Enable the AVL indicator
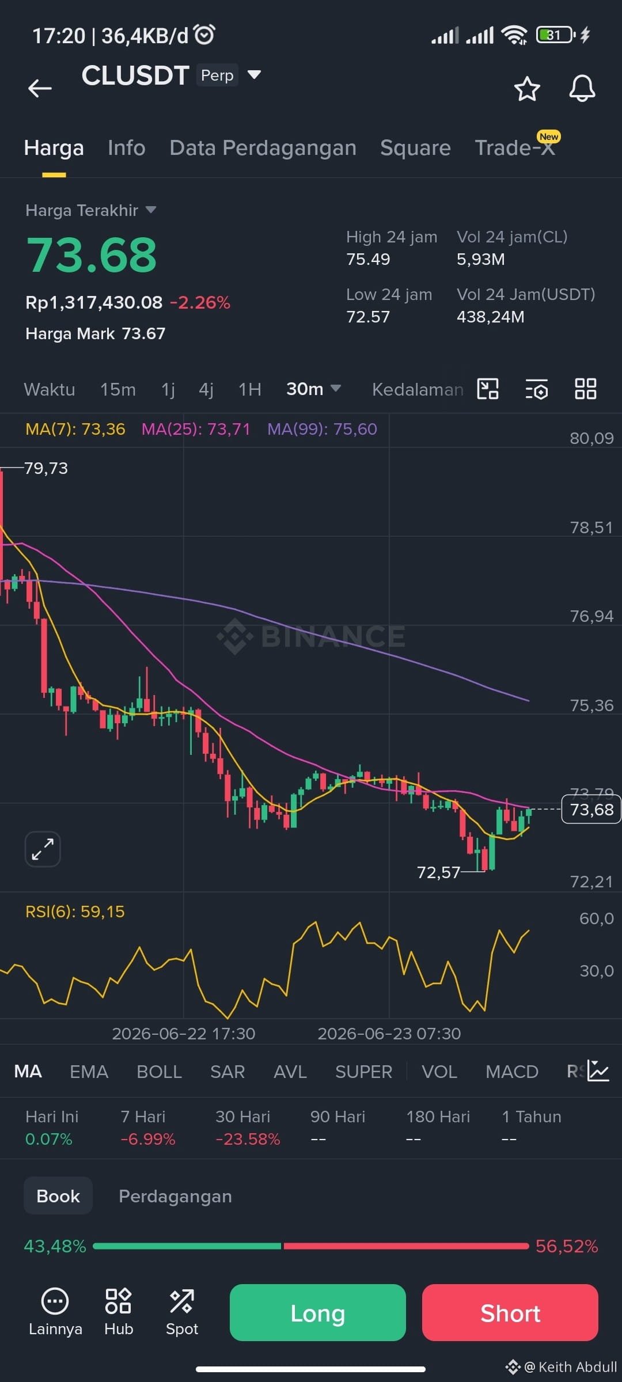The height and width of the screenshot is (1382, 622). coord(290,1072)
